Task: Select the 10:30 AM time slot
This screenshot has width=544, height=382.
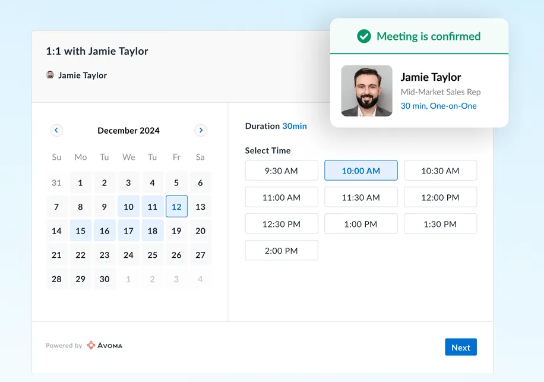Action: 440,171
